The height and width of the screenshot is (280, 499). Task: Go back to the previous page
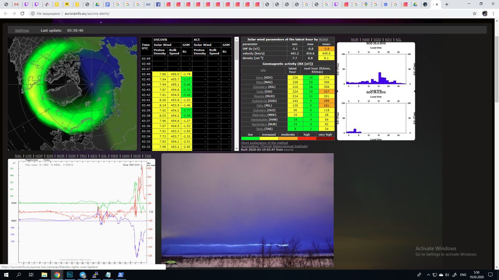pyautogui.click(x=5, y=13)
